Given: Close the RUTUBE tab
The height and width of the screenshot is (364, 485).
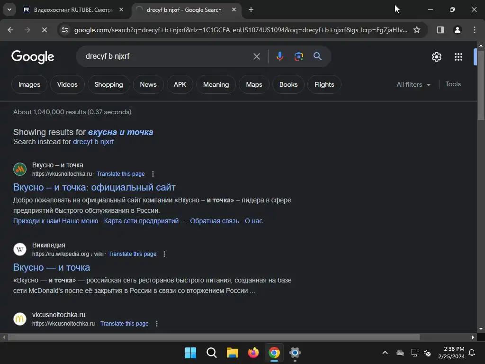Looking at the screenshot, I should [121, 9].
